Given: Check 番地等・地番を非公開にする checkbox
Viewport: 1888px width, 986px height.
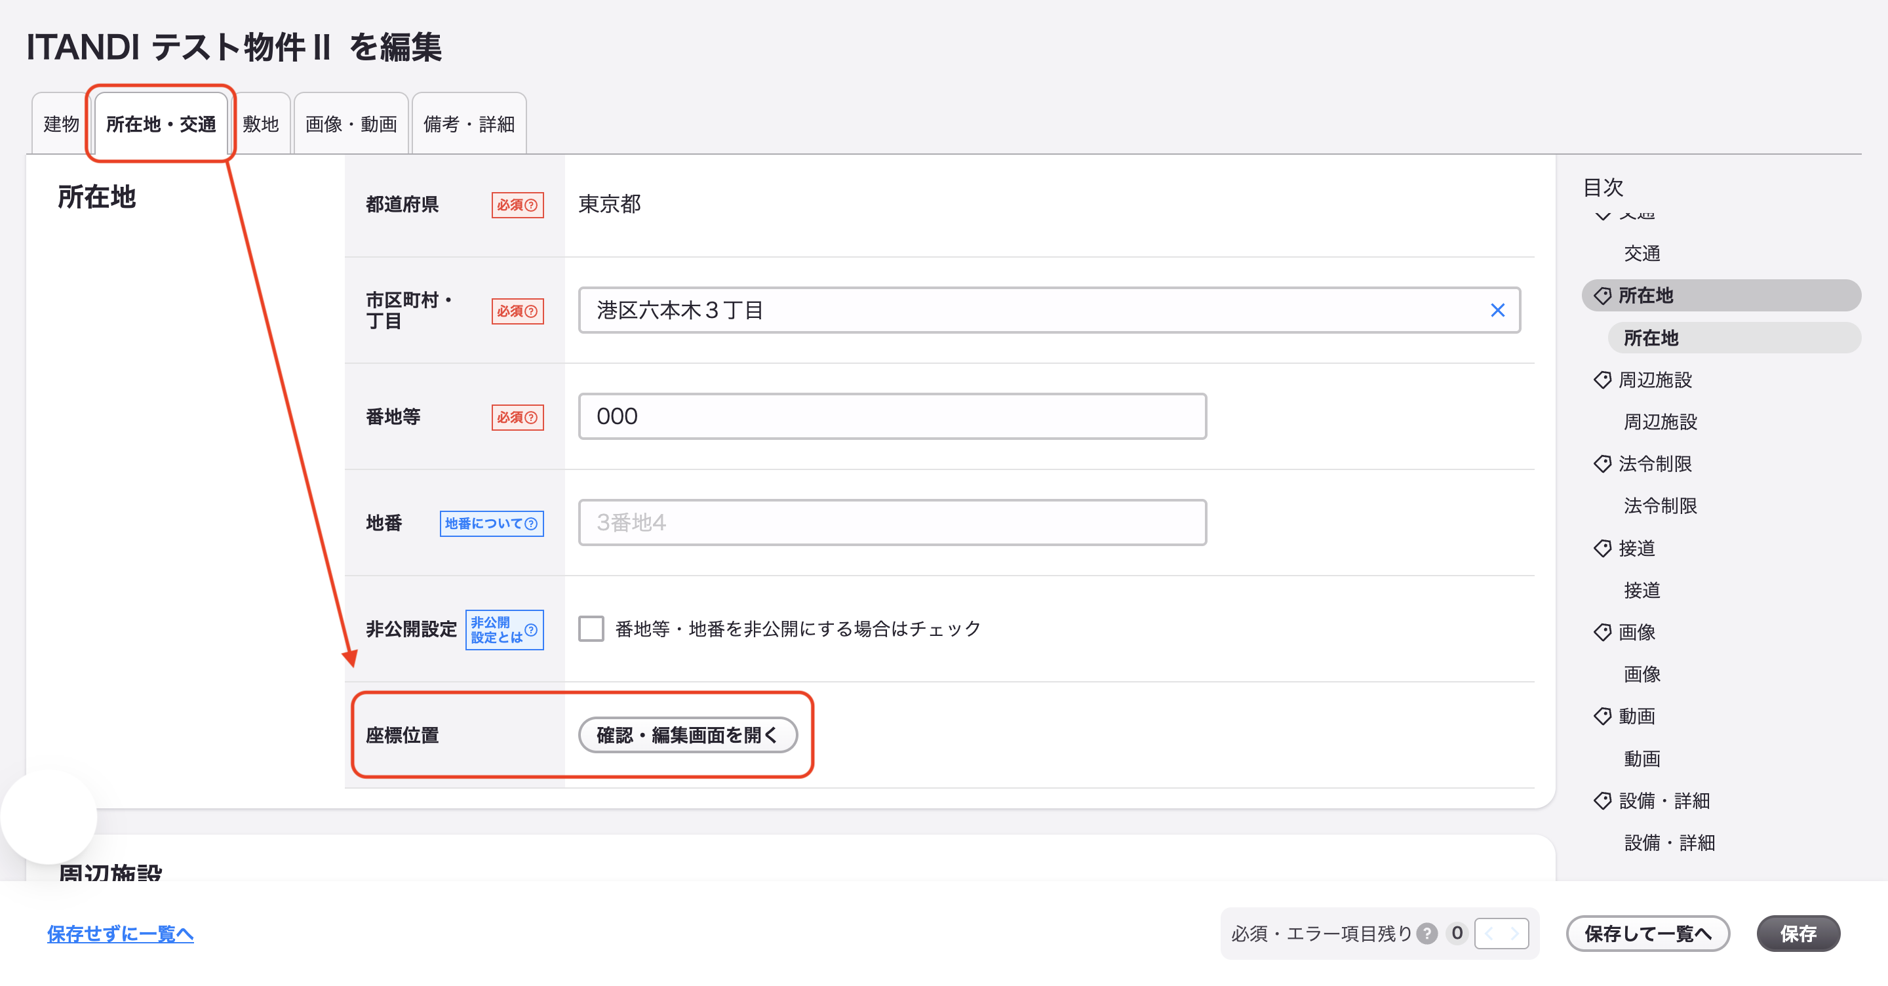Looking at the screenshot, I should pyautogui.click(x=591, y=629).
